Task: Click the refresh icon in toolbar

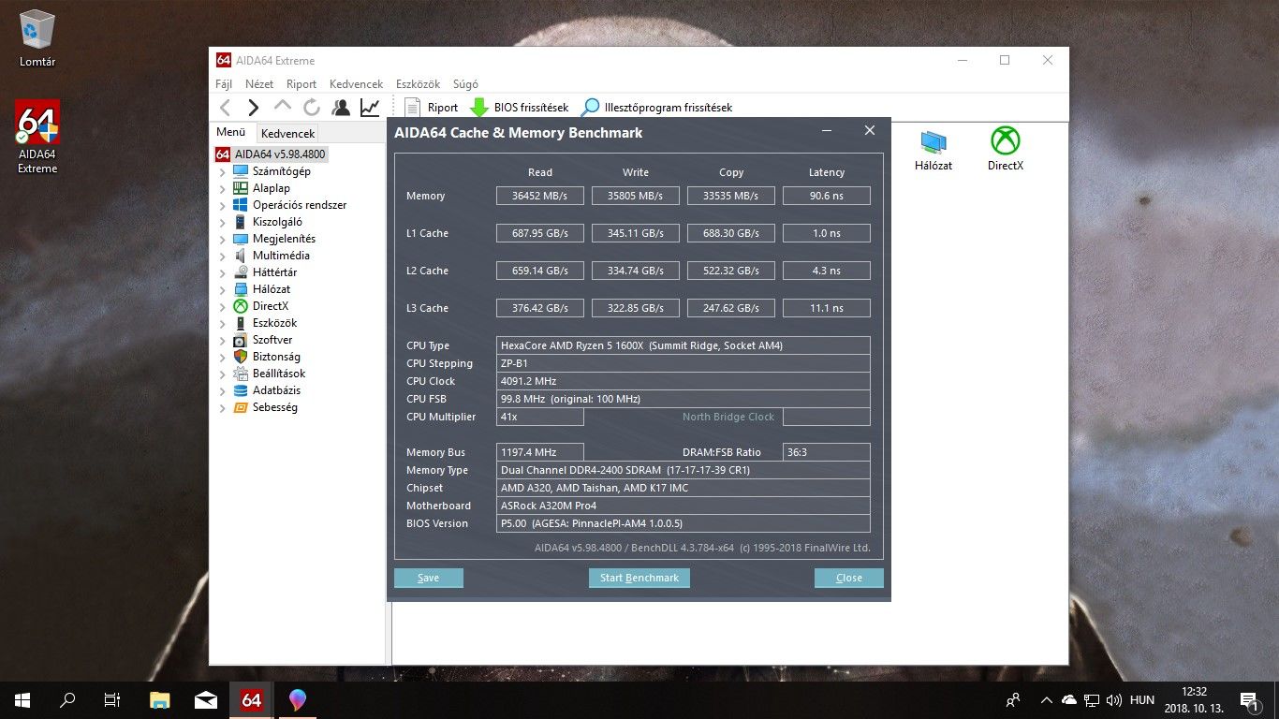Action: [312, 108]
